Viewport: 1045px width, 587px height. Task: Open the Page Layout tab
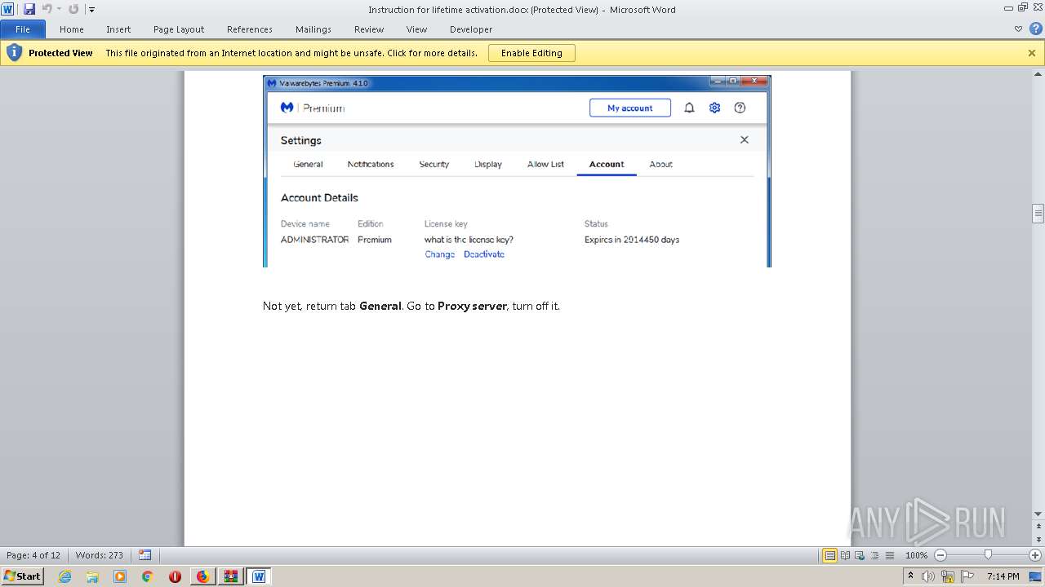(179, 29)
